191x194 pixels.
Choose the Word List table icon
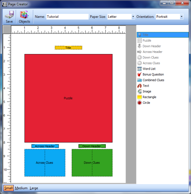139,69
